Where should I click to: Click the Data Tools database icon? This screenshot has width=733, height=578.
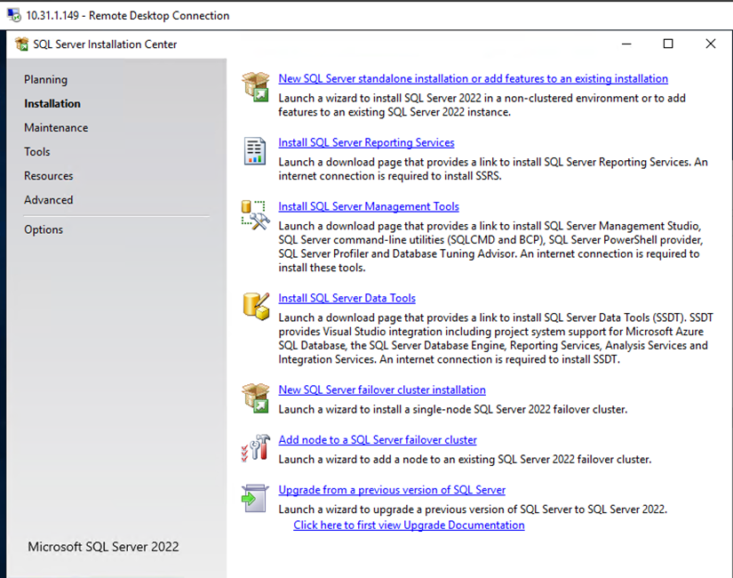pos(255,306)
